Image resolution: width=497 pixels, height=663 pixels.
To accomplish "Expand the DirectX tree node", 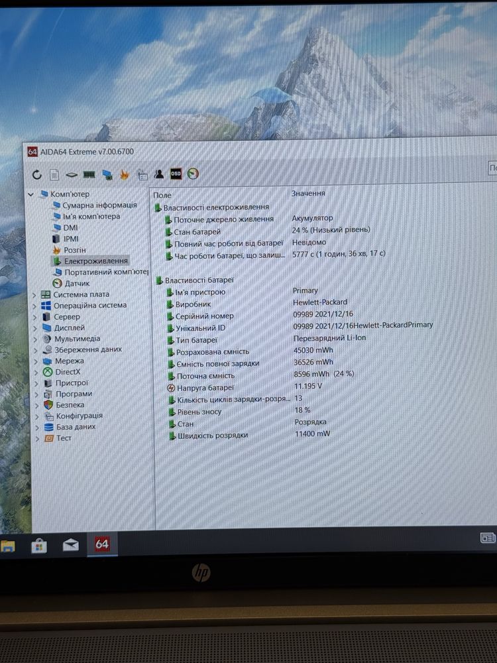I will [x=36, y=373].
